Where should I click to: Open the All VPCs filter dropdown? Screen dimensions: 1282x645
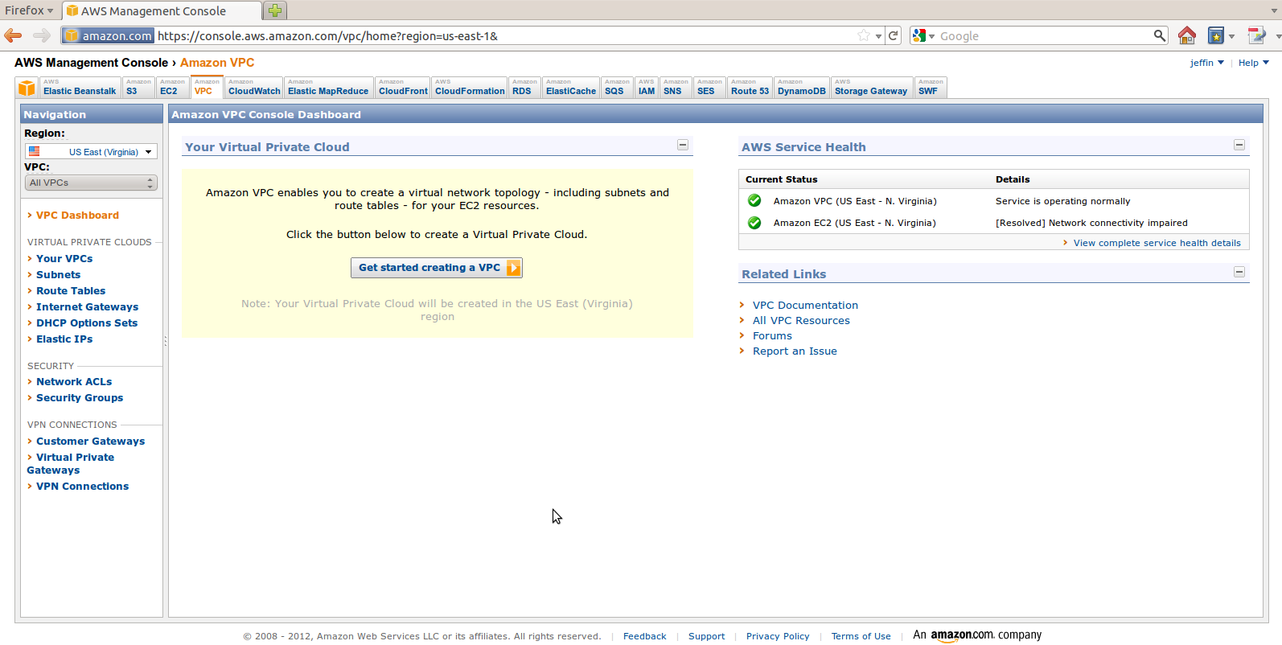[x=91, y=183]
